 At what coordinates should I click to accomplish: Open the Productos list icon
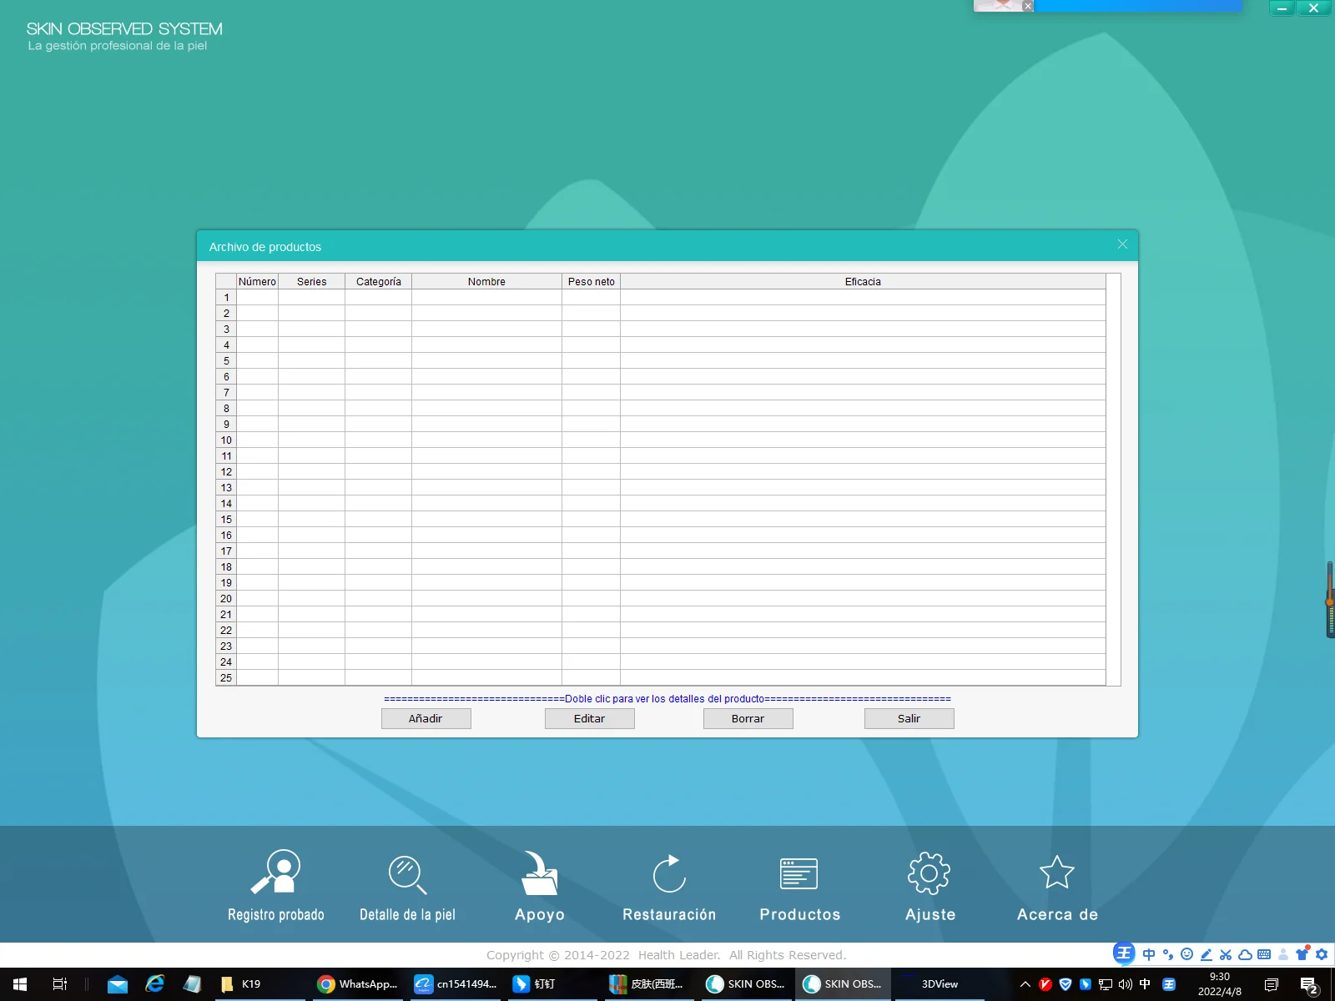point(798,873)
